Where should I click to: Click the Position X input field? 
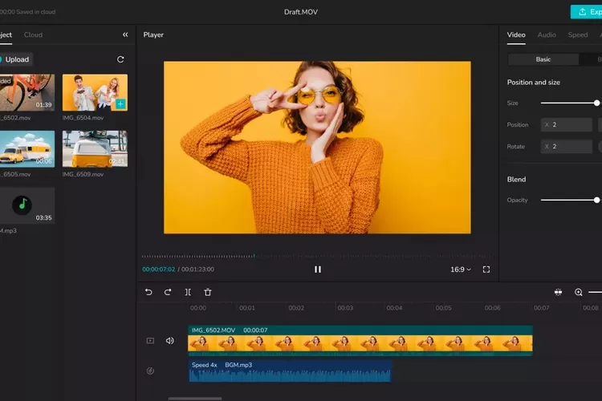(567, 125)
